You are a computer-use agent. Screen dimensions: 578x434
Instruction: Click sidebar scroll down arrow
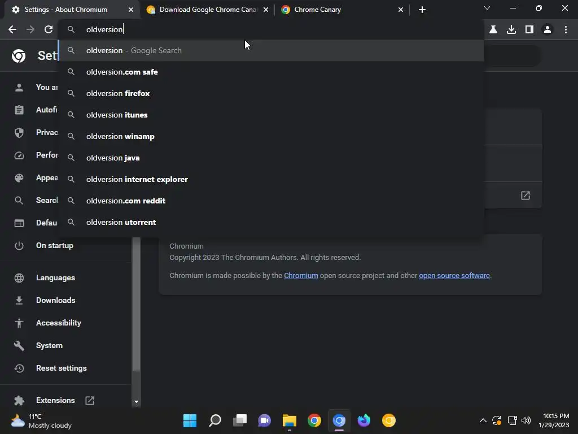136,402
